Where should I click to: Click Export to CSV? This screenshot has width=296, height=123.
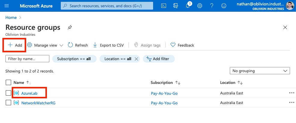tap(108, 45)
